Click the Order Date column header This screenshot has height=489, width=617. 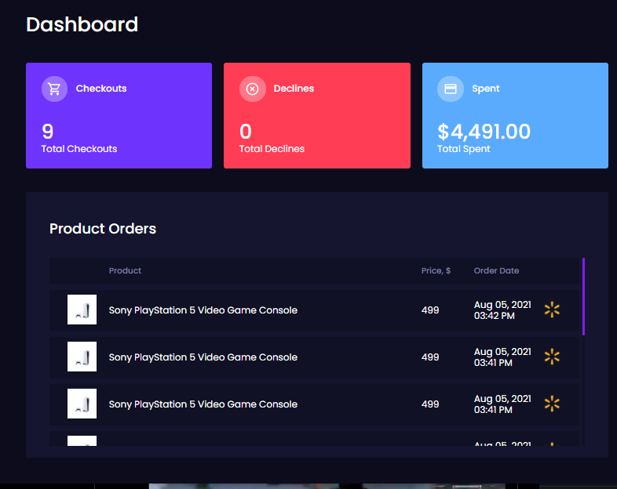coord(496,270)
